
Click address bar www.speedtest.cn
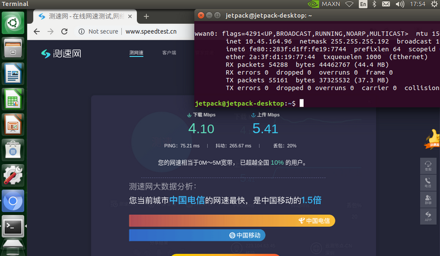pyautogui.click(x=151, y=31)
